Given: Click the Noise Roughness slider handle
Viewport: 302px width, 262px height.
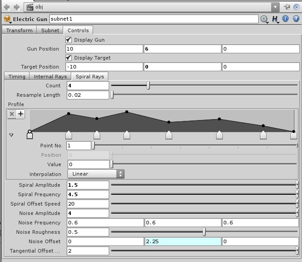Looking at the screenshot, I should tap(204, 232).
